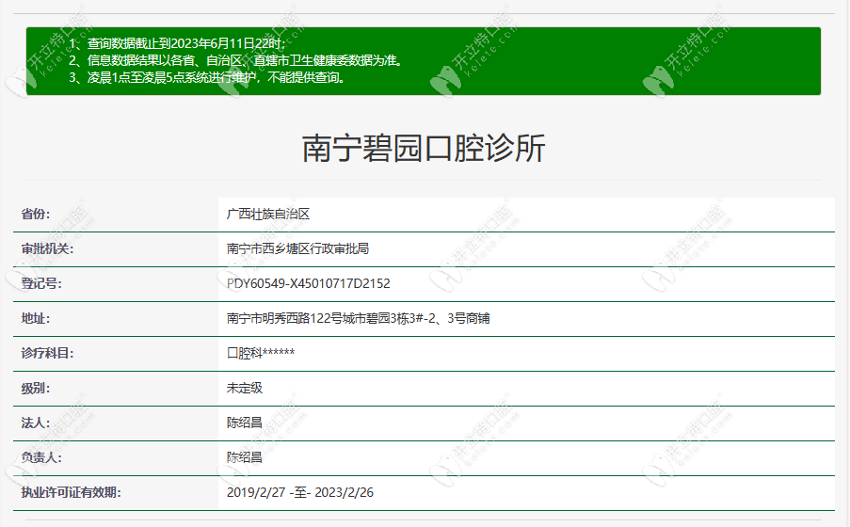
Task: Select the value 未定级
Action: coord(245,389)
